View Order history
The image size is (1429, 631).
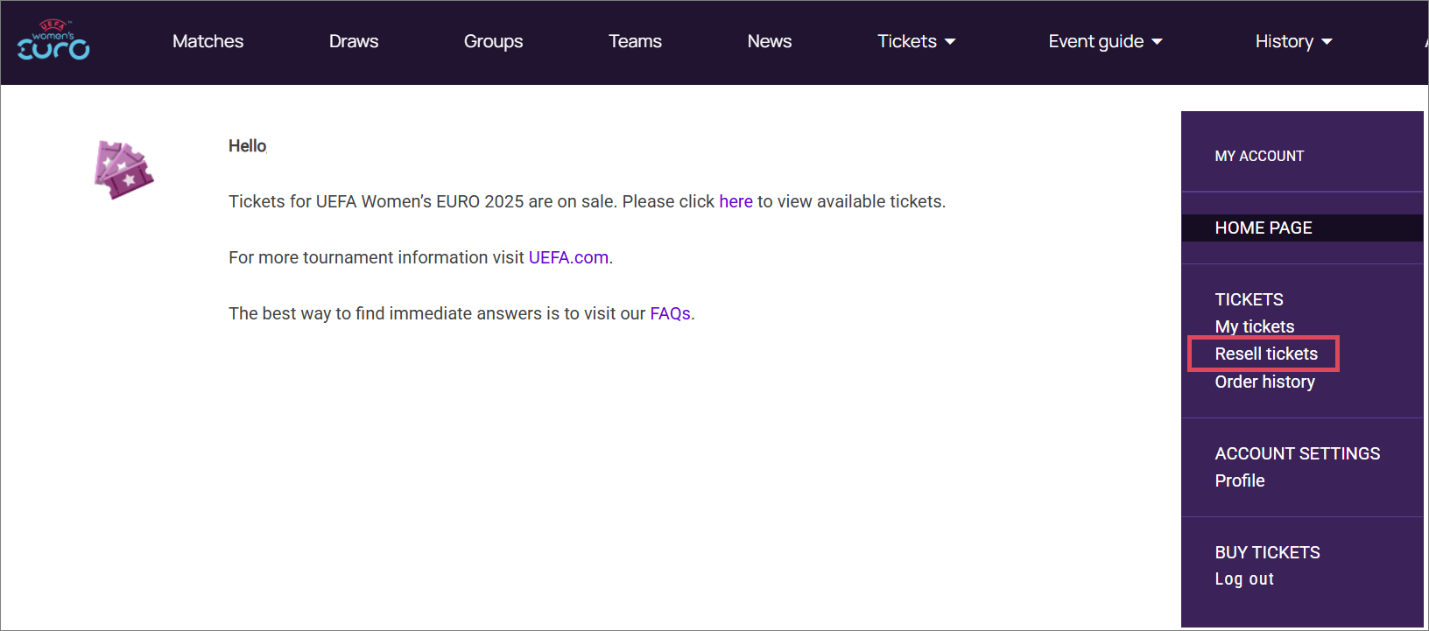1264,382
